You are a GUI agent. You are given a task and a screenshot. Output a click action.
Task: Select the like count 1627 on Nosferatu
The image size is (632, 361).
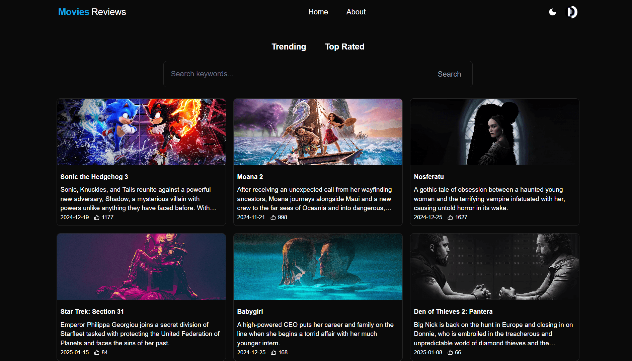pos(461,217)
